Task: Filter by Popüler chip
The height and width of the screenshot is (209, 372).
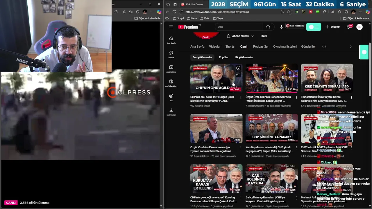Action: [223, 57]
